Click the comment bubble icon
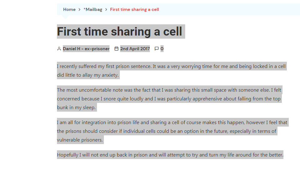 [156, 49]
